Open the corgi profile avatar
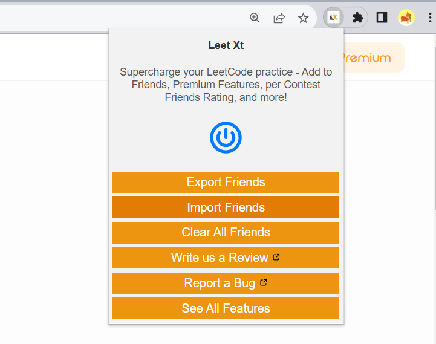 (x=406, y=18)
